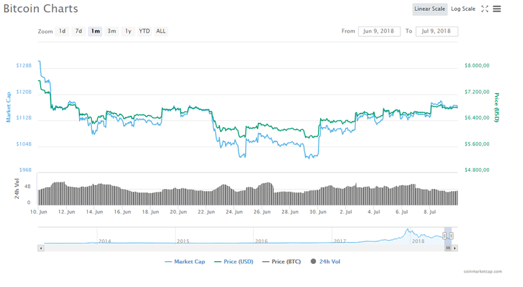Viewport: 523px width, 287px height.
Task: Click the $104B market cap axis label
Action: pyautogui.click(x=24, y=144)
